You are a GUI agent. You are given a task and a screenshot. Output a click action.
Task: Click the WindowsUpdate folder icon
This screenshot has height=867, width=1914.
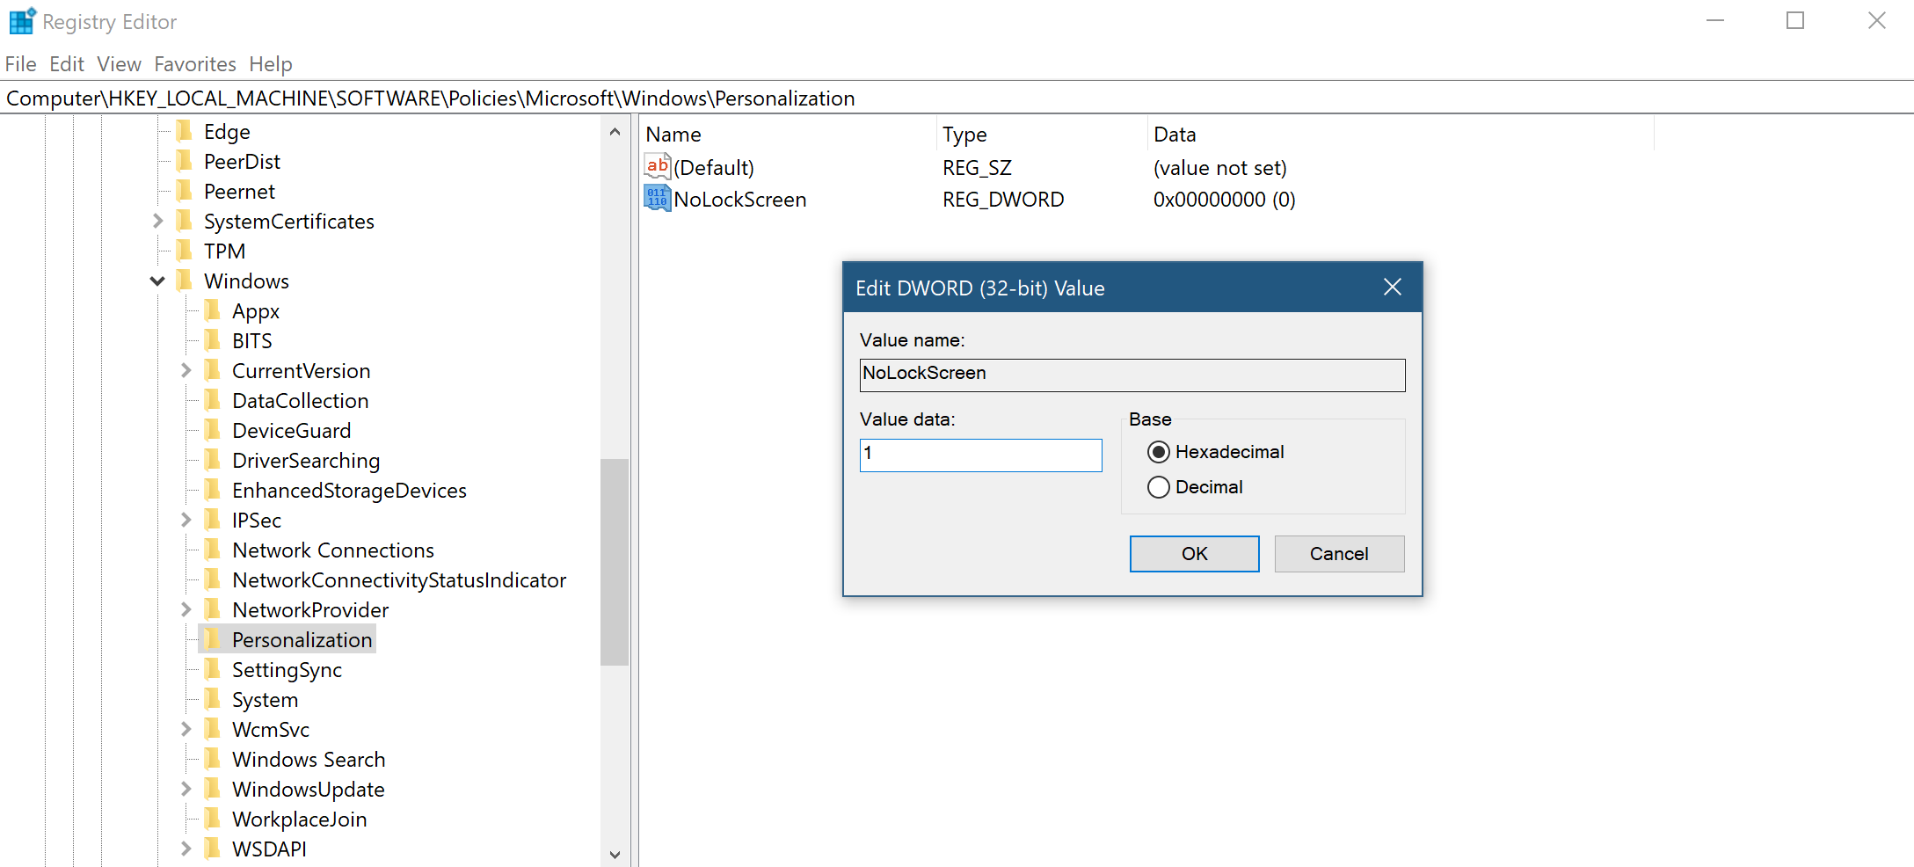pyautogui.click(x=213, y=790)
